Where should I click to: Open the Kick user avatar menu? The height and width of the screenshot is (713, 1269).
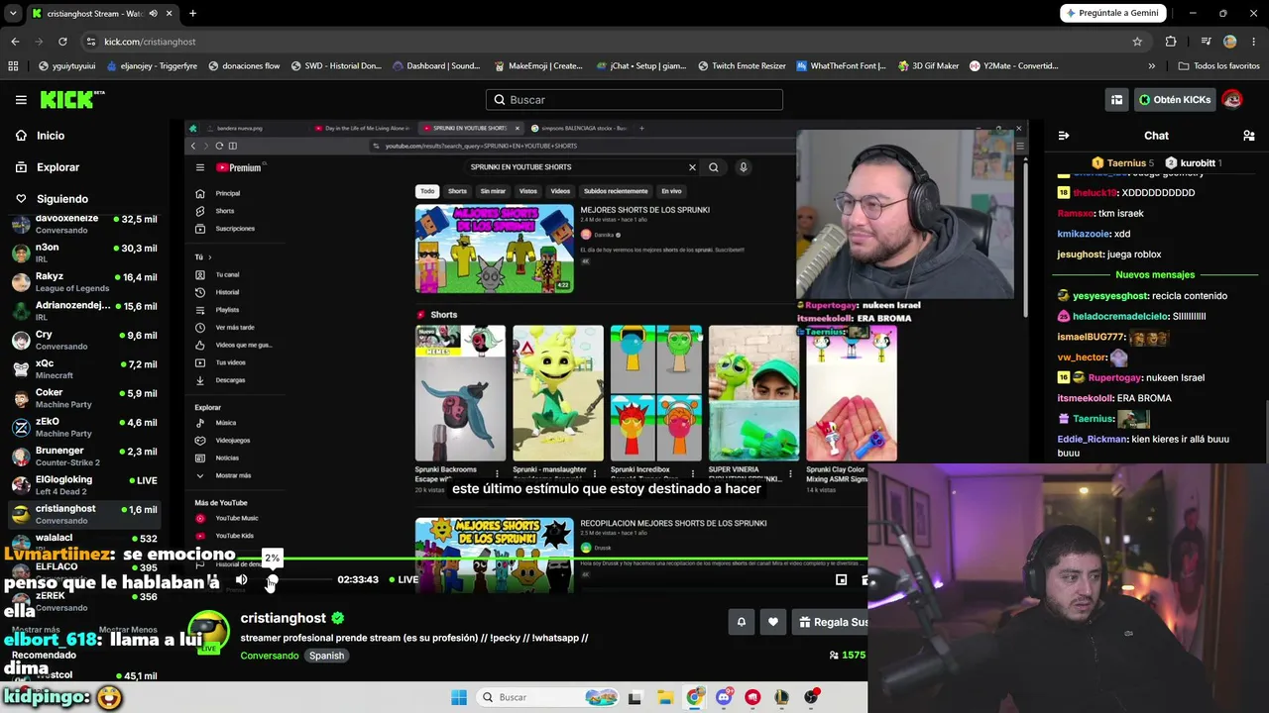coord(1232,100)
